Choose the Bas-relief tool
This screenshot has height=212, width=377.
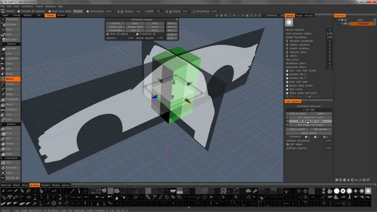(x=10, y=39)
